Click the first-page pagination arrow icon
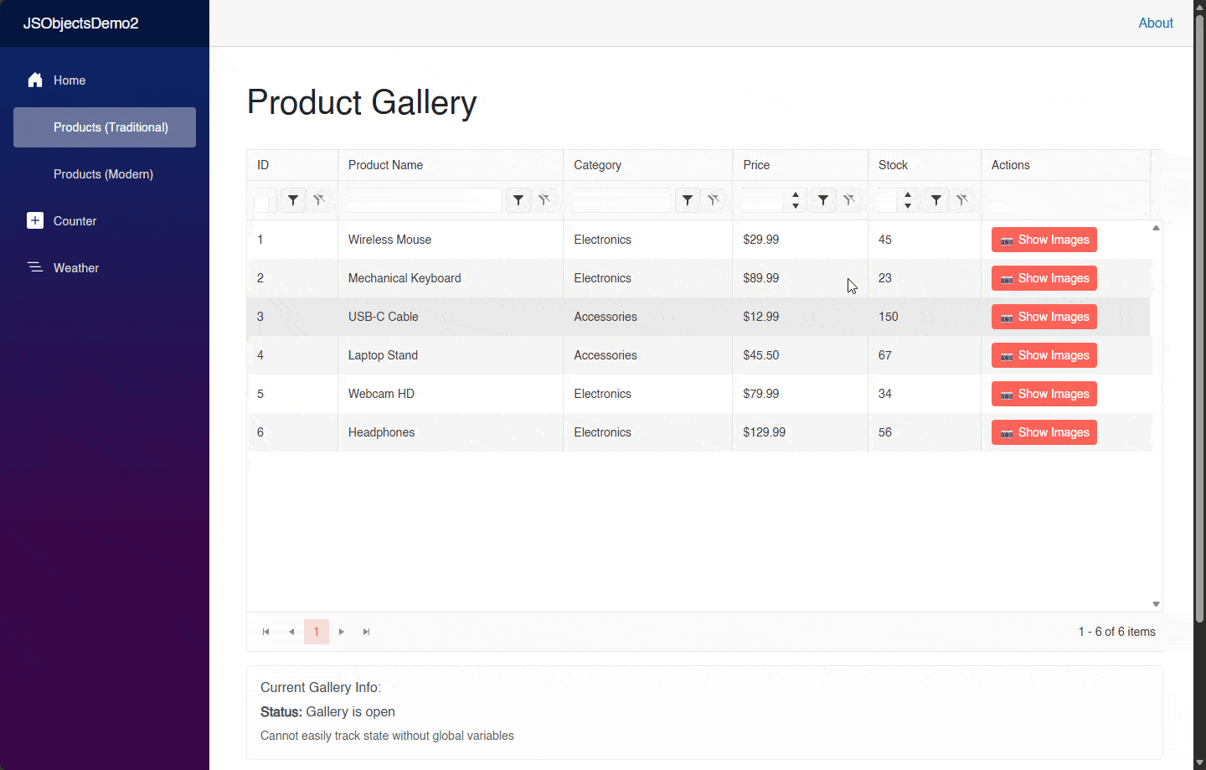The width and height of the screenshot is (1206, 770). 266,632
